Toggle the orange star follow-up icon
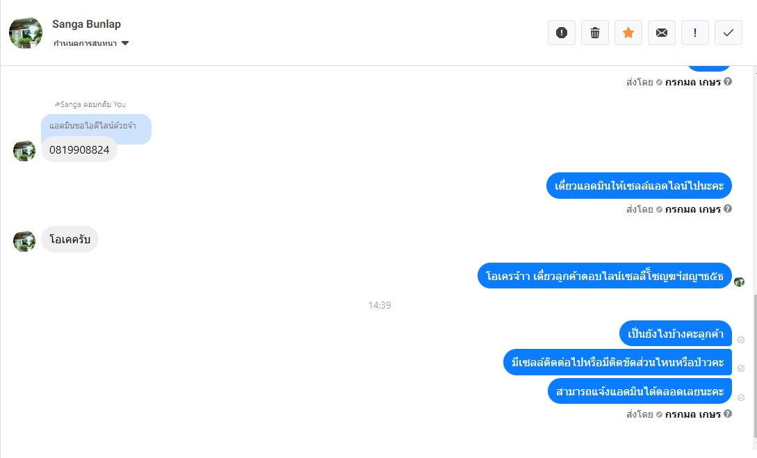Viewport: 757px width, 458px height. click(628, 33)
